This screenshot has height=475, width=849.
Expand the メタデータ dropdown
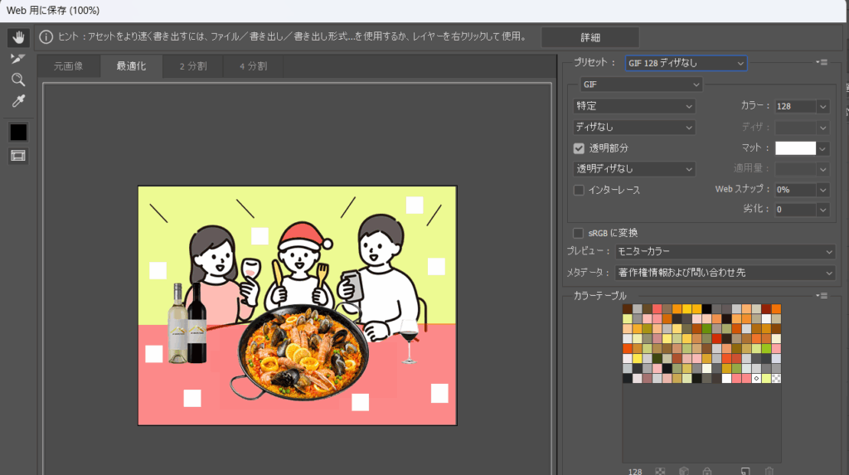click(x=725, y=273)
